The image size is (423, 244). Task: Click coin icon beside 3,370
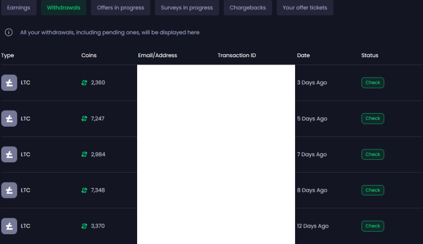click(84, 226)
